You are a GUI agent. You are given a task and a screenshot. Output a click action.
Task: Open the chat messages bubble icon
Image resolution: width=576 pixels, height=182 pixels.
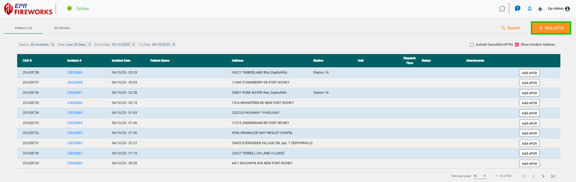517,8
